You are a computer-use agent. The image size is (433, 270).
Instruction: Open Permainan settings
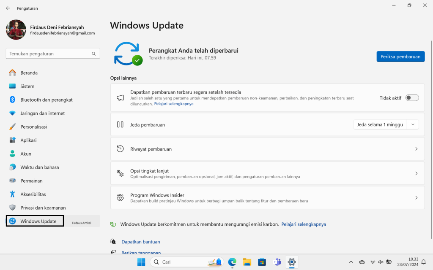pos(53,181)
